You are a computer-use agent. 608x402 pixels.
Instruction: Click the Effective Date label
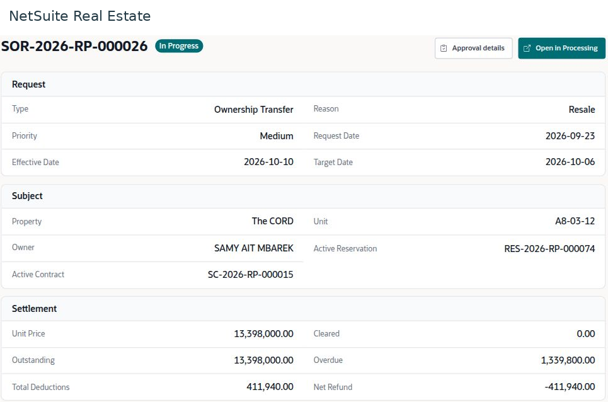[35, 163]
